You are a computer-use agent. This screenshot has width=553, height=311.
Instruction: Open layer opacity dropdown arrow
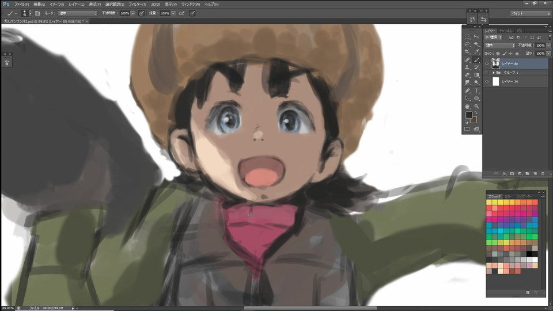coord(549,45)
